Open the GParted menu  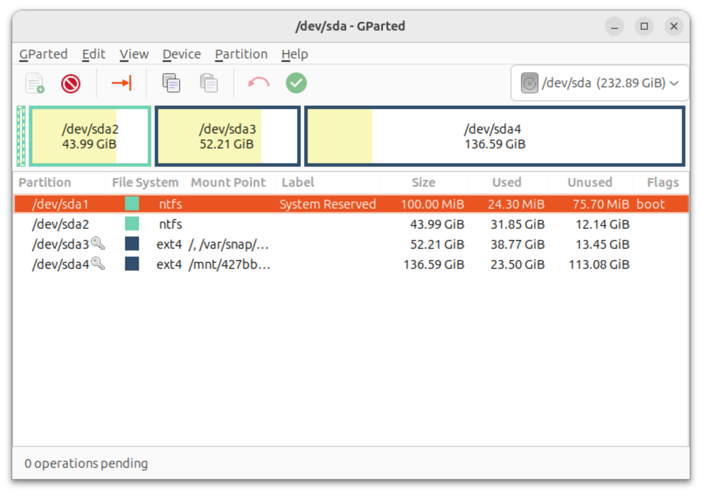(x=43, y=54)
